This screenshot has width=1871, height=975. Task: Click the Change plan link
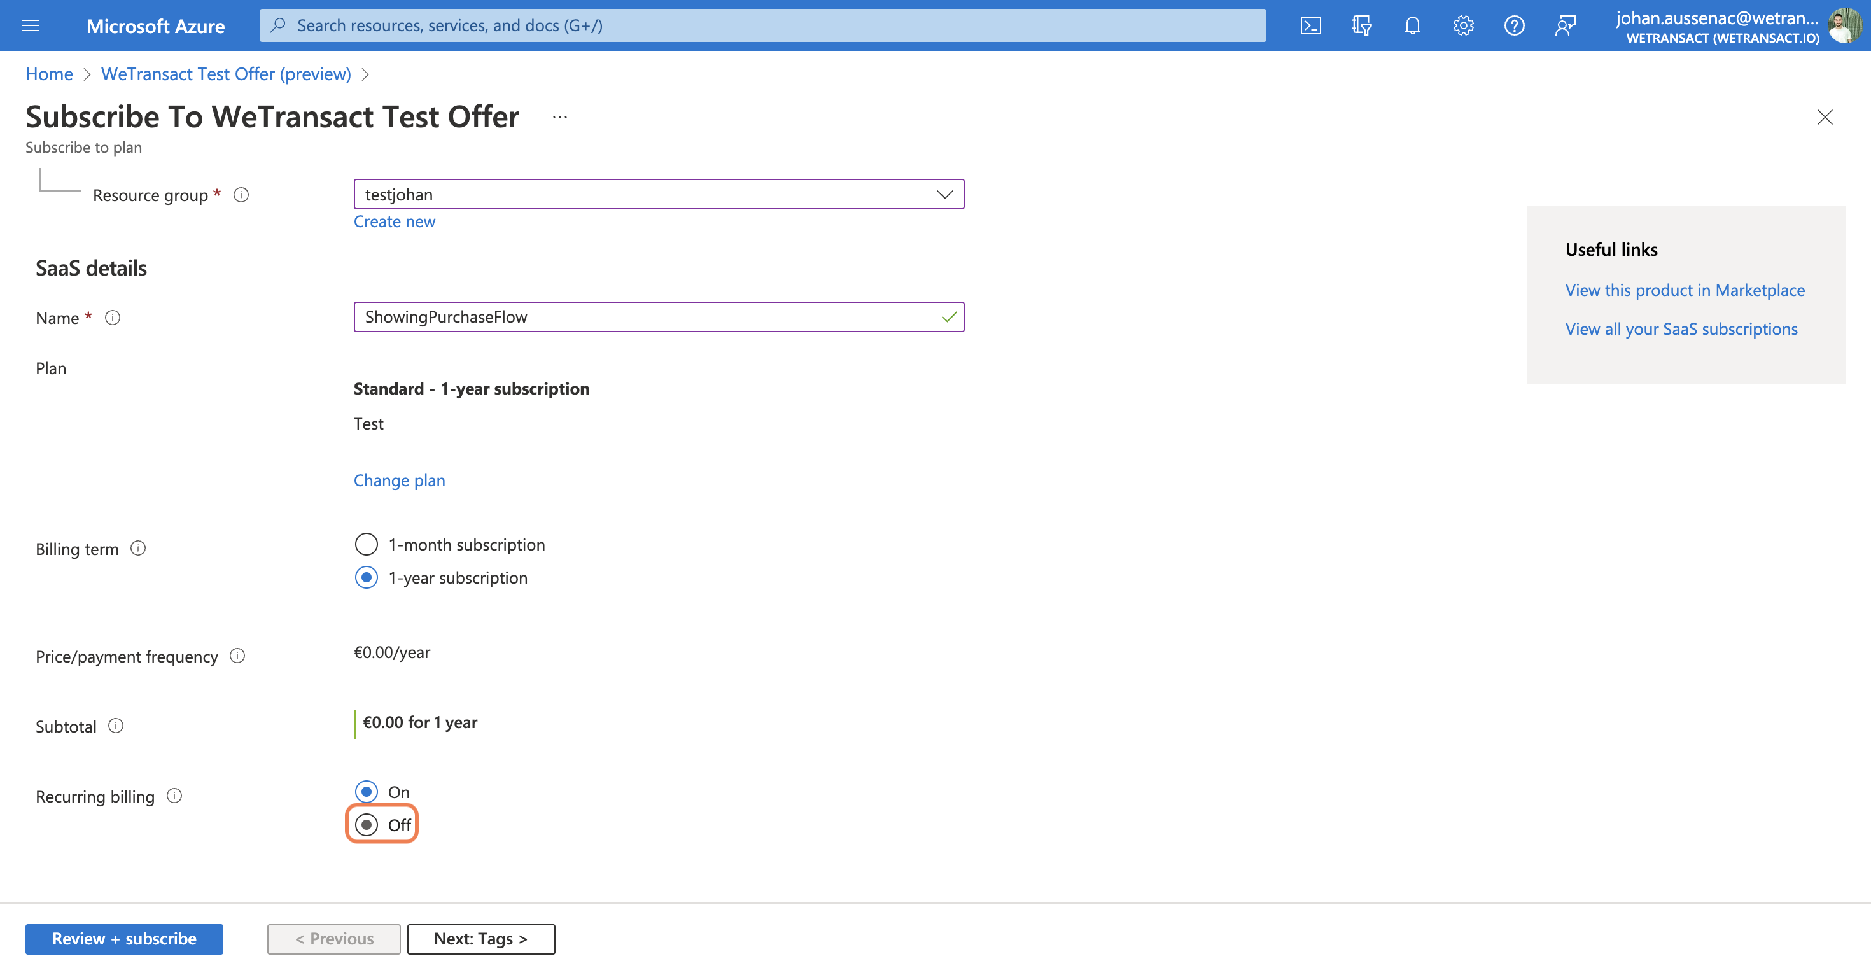[x=400, y=480]
